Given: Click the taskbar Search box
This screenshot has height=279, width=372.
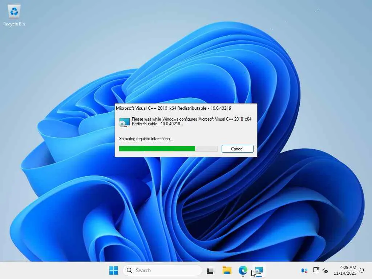Looking at the screenshot, I should point(162,270).
